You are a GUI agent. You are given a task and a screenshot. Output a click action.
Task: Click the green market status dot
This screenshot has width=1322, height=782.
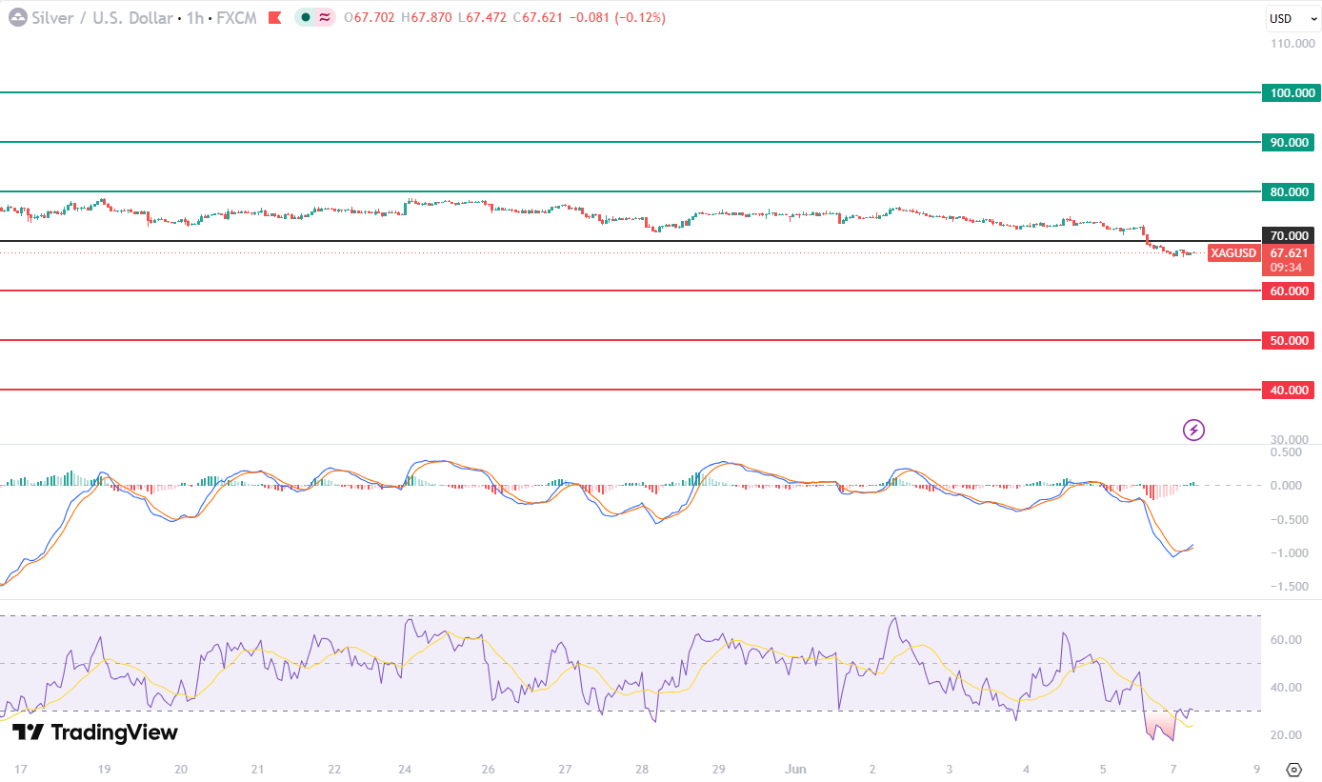(x=305, y=17)
